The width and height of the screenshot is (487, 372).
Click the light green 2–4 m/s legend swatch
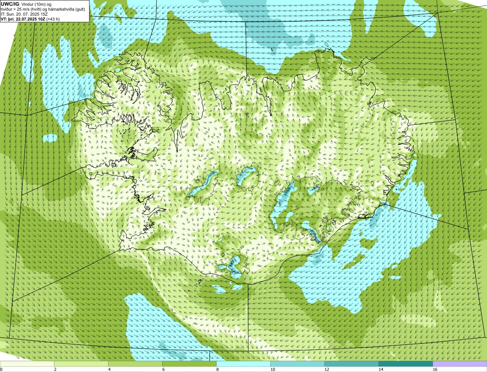click(81, 364)
